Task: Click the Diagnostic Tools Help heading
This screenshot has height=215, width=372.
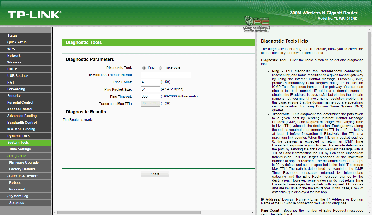Action: pyautogui.click(x=284, y=41)
